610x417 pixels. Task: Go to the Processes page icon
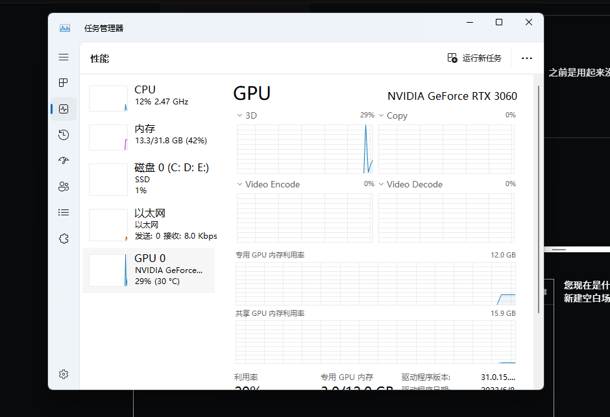[64, 83]
